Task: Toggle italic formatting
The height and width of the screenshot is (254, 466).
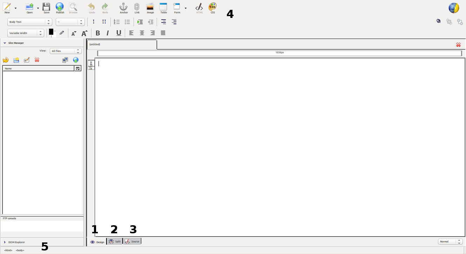Action: click(x=108, y=33)
